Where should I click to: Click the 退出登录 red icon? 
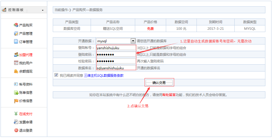click(16, 130)
